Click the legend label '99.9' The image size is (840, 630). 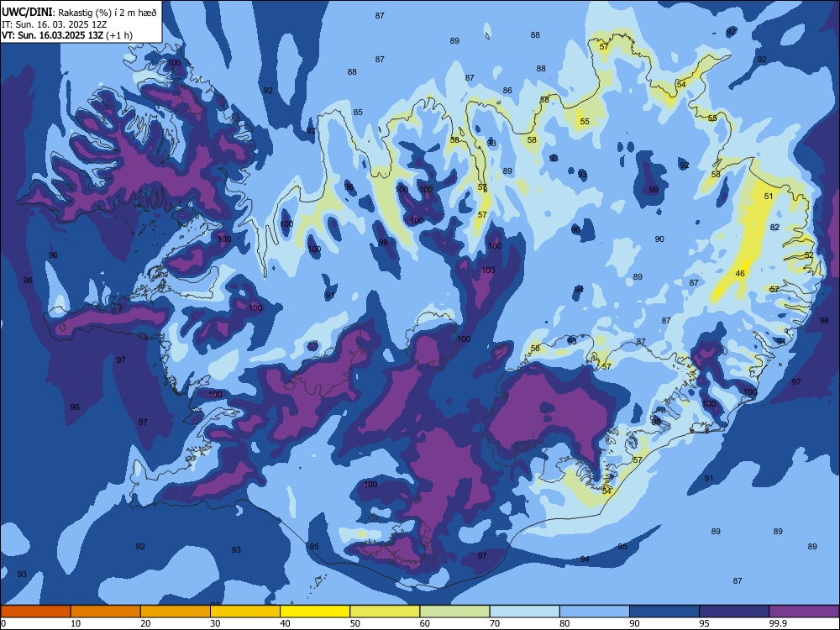click(777, 623)
